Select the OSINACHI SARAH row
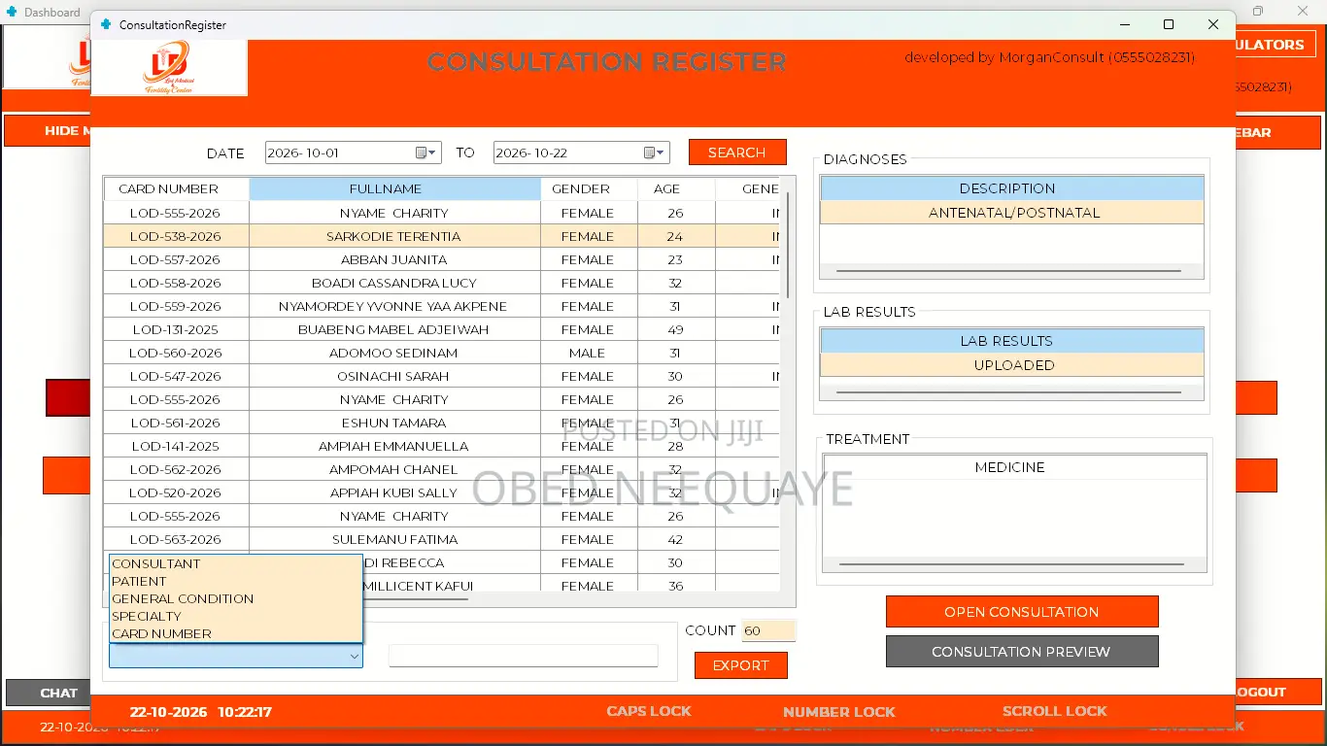The height and width of the screenshot is (746, 1327). [x=442, y=376]
